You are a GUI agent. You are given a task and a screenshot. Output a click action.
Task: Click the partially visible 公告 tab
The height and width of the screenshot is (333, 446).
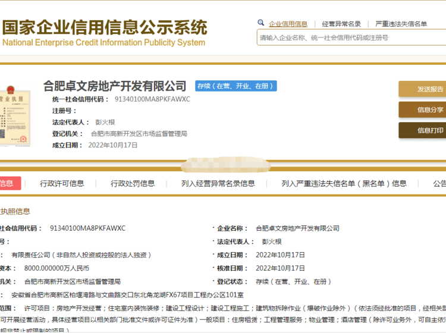439,183
